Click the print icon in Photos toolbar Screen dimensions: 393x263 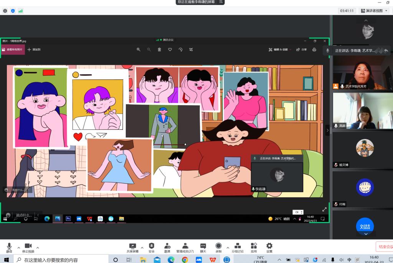click(x=314, y=50)
